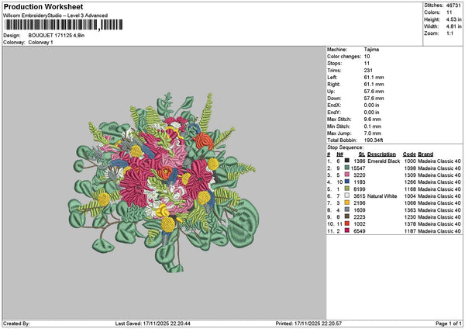The image size is (465, 329).
Task: Click the crimson swatch for code 1187
Action: (347, 230)
